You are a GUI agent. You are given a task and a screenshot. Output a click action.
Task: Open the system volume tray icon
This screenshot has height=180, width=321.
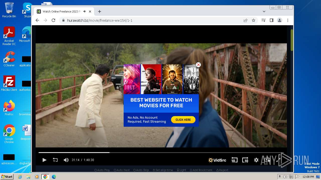coord(285,177)
